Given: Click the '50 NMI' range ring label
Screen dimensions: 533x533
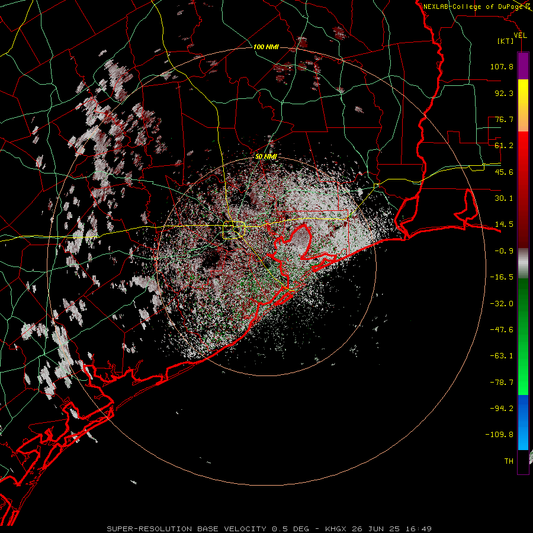Looking at the screenshot, I should 266,156.
